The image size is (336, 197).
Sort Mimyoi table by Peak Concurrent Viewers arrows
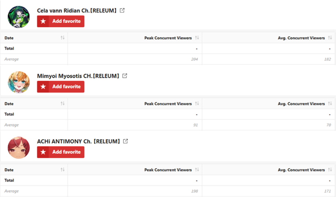[197, 104]
